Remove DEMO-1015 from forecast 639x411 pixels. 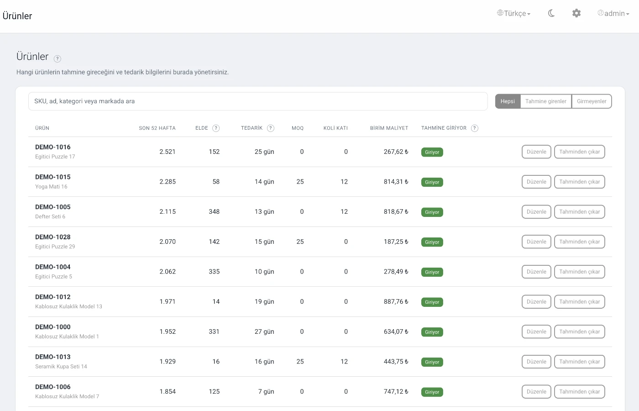580,182
